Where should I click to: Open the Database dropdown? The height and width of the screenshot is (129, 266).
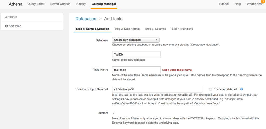(x=136, y=40)
